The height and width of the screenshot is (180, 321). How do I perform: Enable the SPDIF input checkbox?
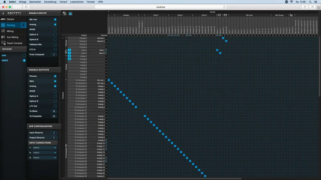55,30
